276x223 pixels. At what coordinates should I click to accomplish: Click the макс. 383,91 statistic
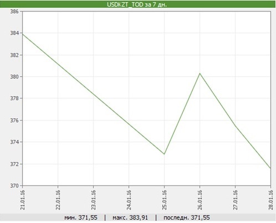[x=130, y=217]
